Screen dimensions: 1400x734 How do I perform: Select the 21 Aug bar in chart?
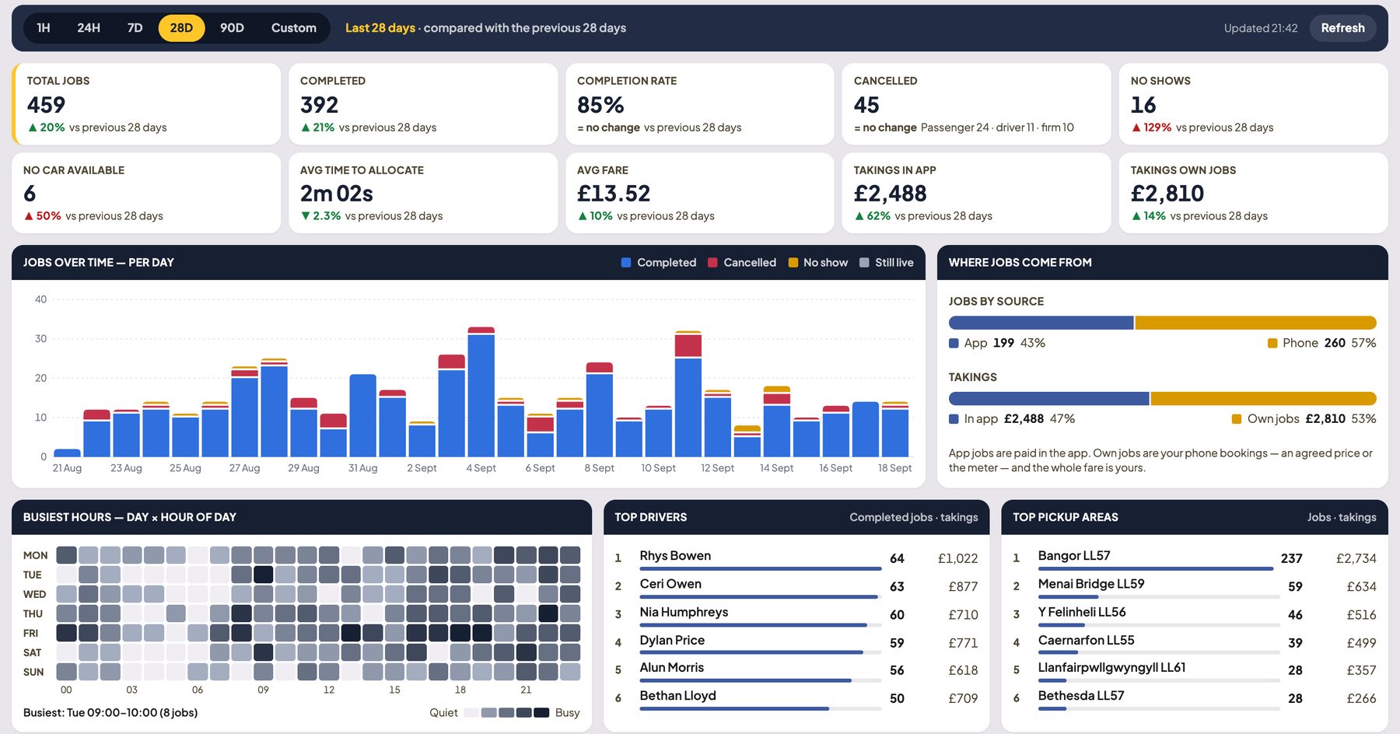point(67,453)
